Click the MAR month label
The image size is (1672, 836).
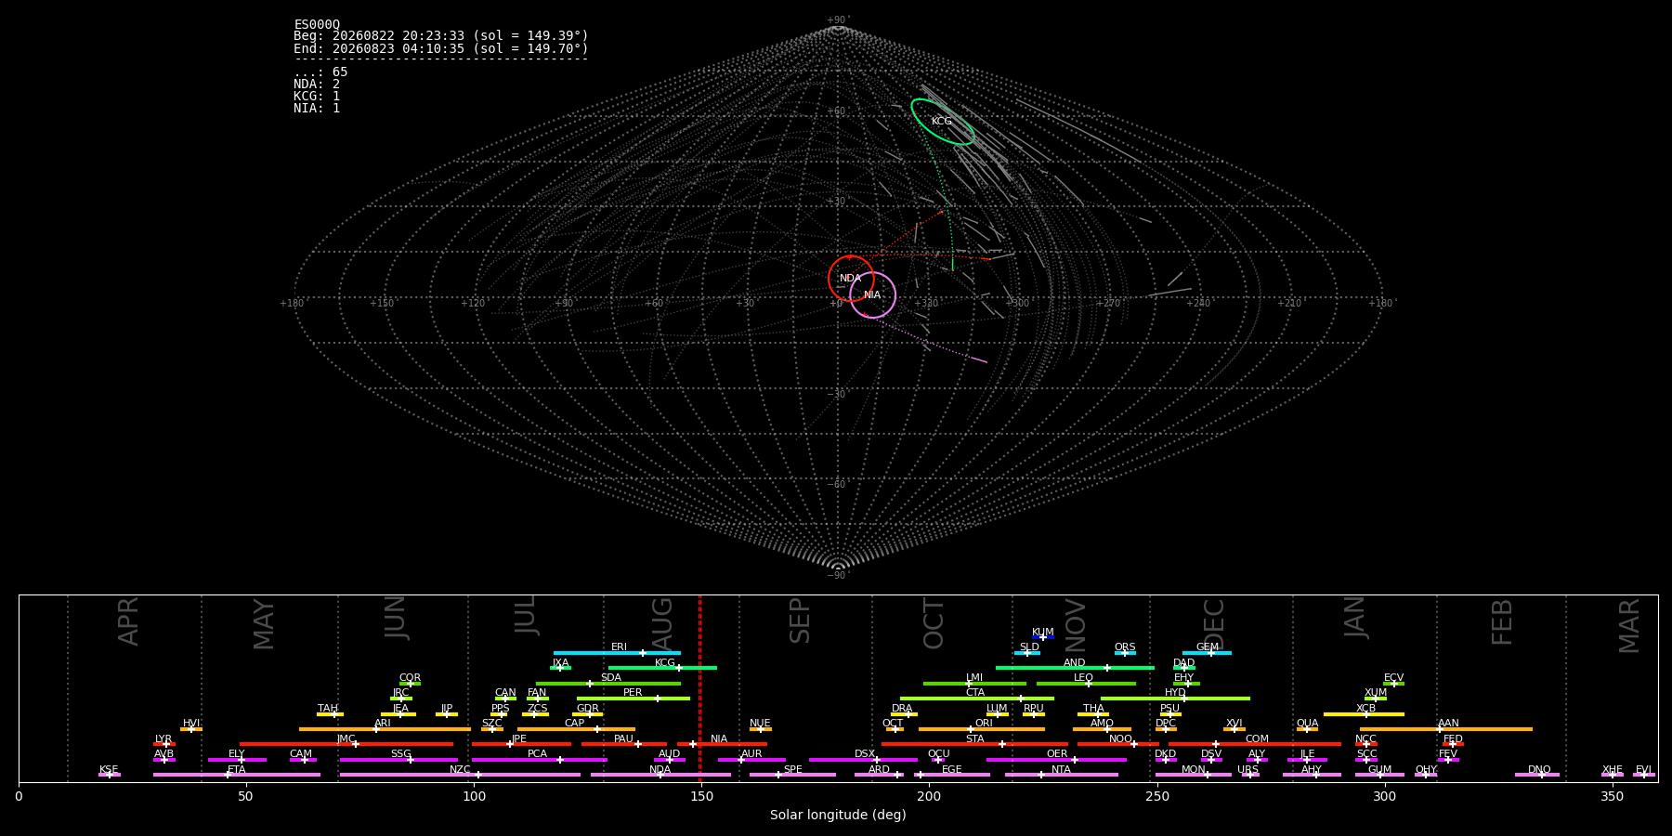coord(1629,626)
